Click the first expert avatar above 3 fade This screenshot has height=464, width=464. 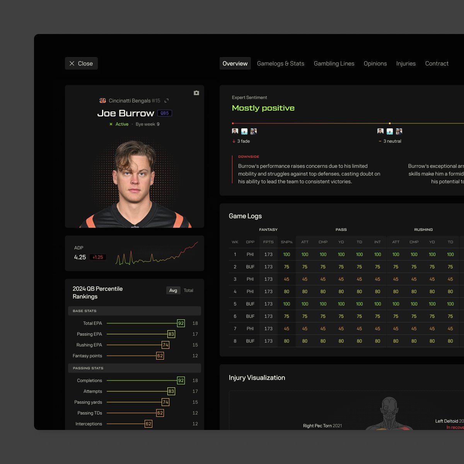(x=235, y=131)
